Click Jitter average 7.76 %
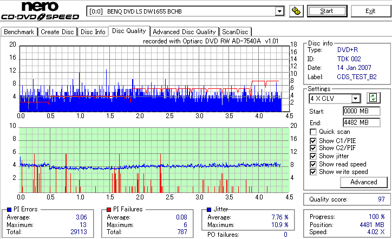The height and width of the screenshot is (239, 392). pos(280,217)
